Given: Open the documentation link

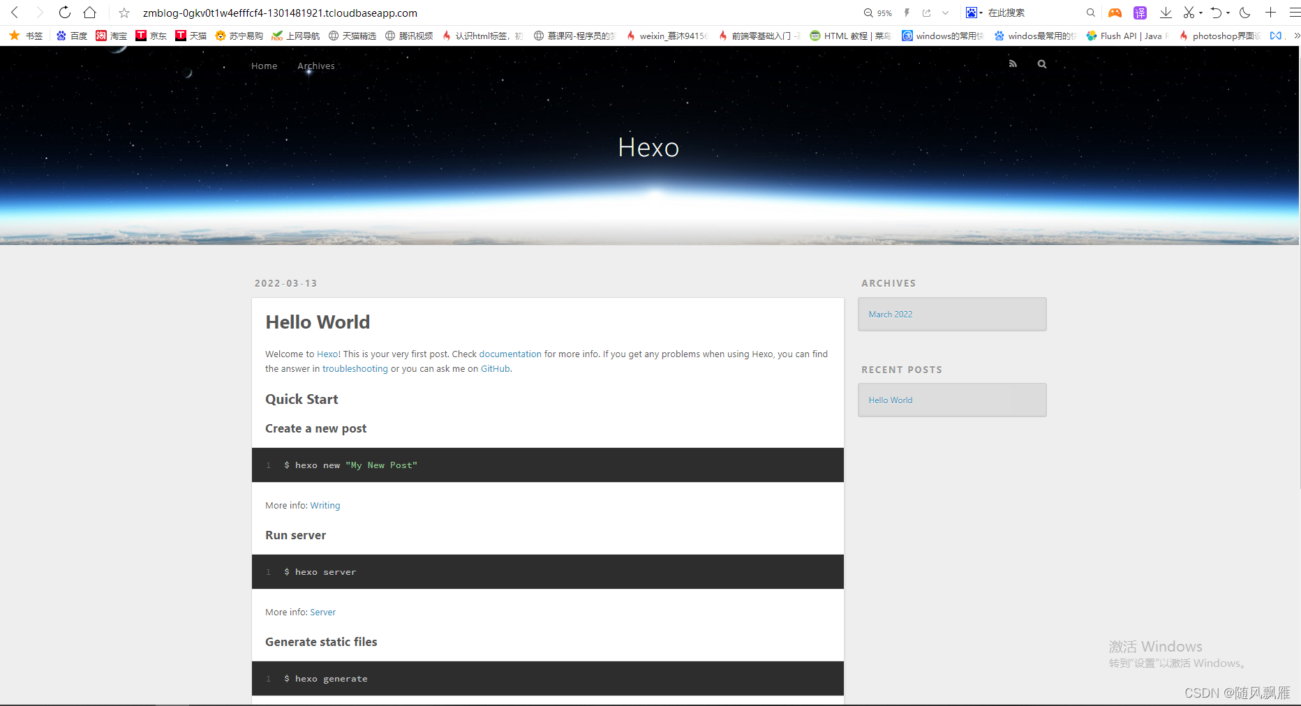Looking at the screenshot, I should (510, 354).
